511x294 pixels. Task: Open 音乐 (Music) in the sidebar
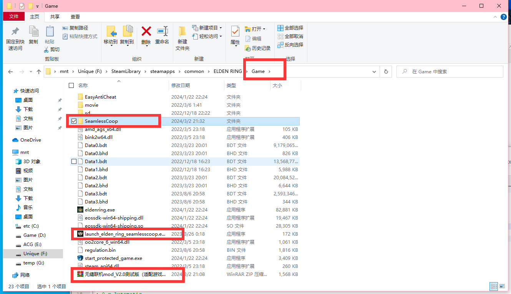[x=28, y=208]
